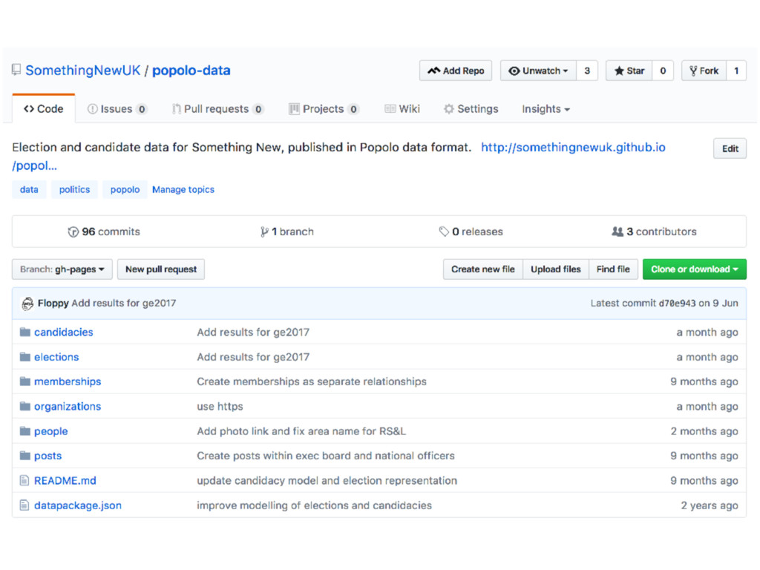
Task: Click the Settings gear icon in tabs
Action: click(449, 109)
